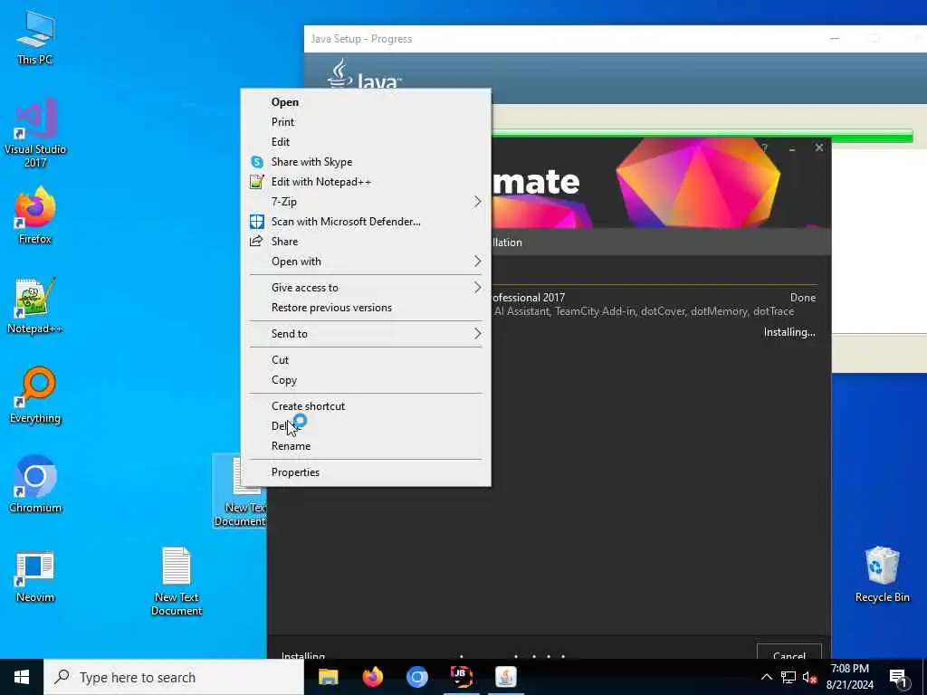Open File Explorer from the taskbar

click(328, 677)
